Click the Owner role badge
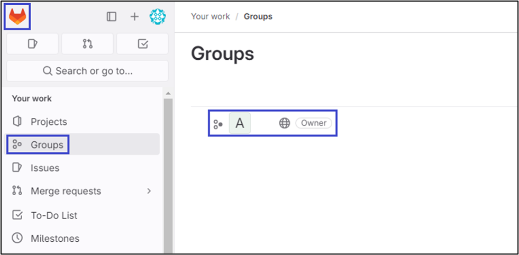The image size is (519, 255). pos(314,123)
